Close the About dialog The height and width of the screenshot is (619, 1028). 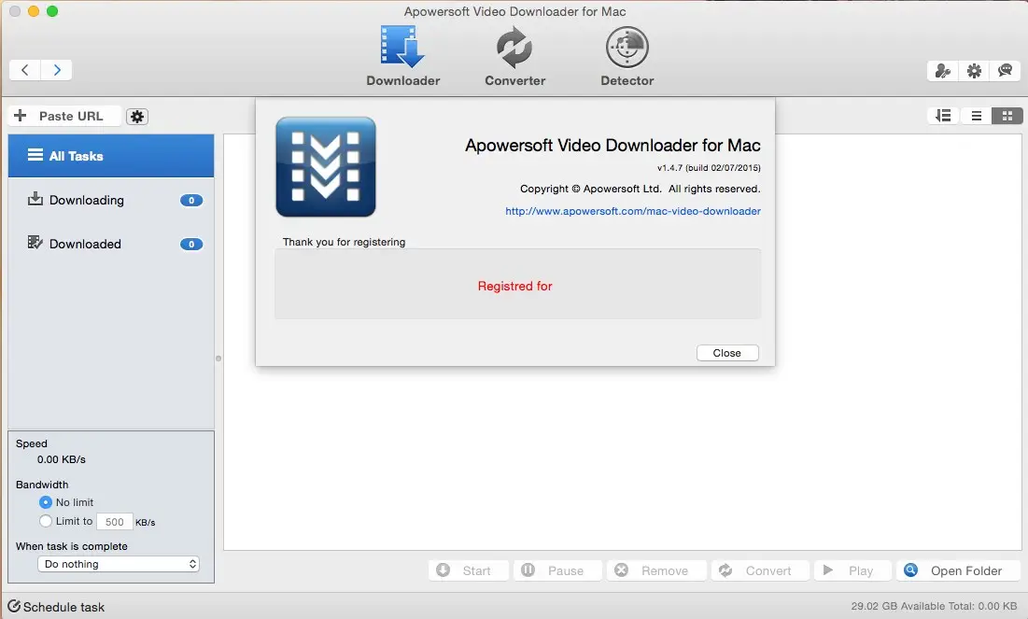727,353
